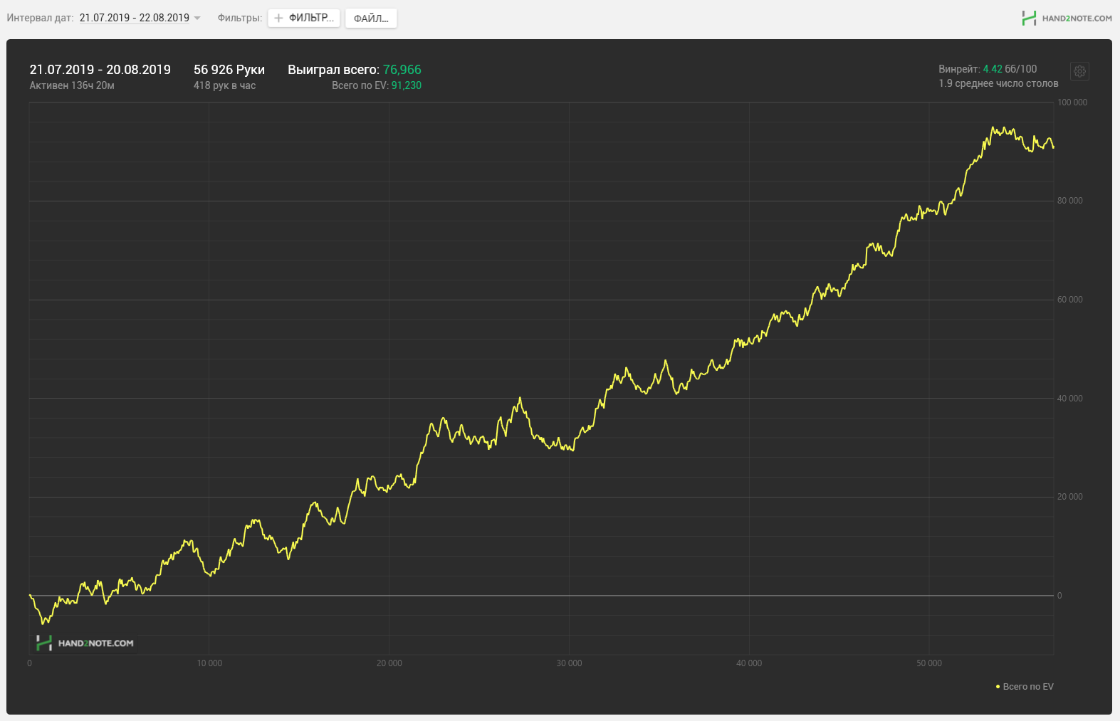Open date range 21.07.2019 - 22.08.2019 picker
This screenshot has height=721, width=1120.
point(135,18)
